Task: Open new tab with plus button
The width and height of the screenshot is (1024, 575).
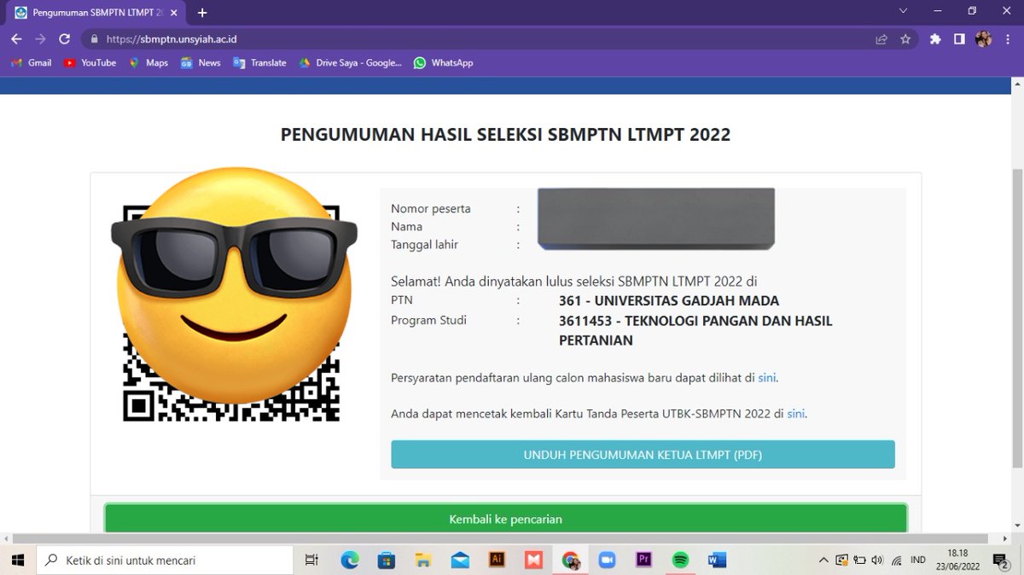Action: pyautogui.click(x=202, y=13)
